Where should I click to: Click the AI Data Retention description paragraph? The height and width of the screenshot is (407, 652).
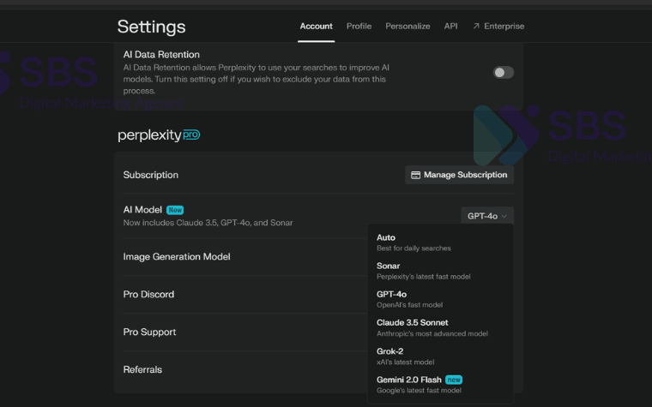click(257, 79)
